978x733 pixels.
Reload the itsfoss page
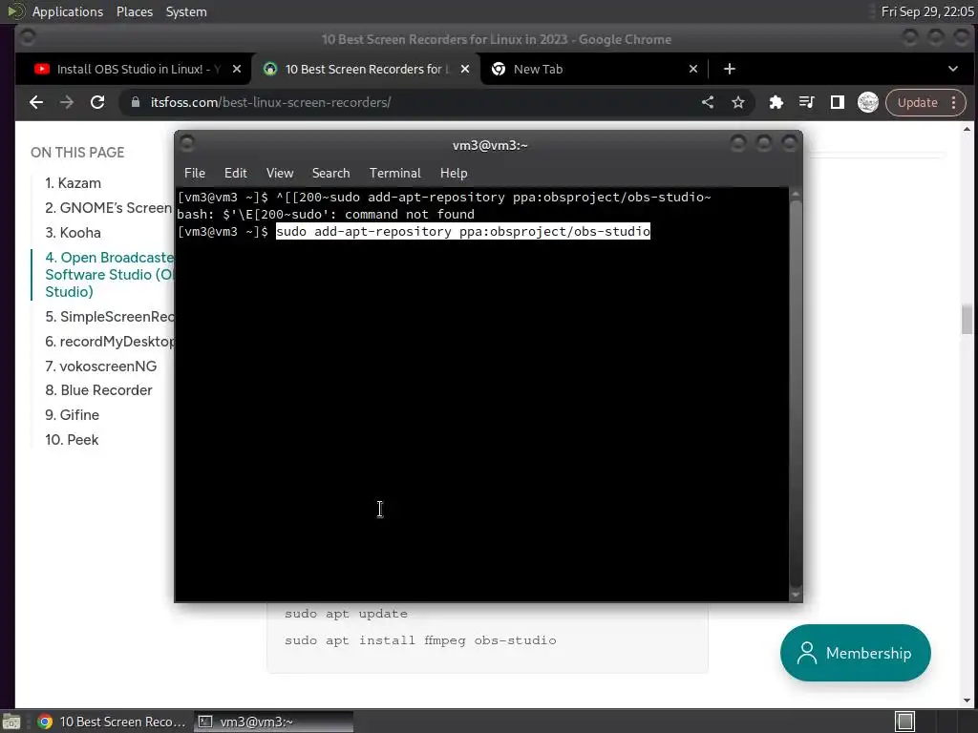coord(97,102)
